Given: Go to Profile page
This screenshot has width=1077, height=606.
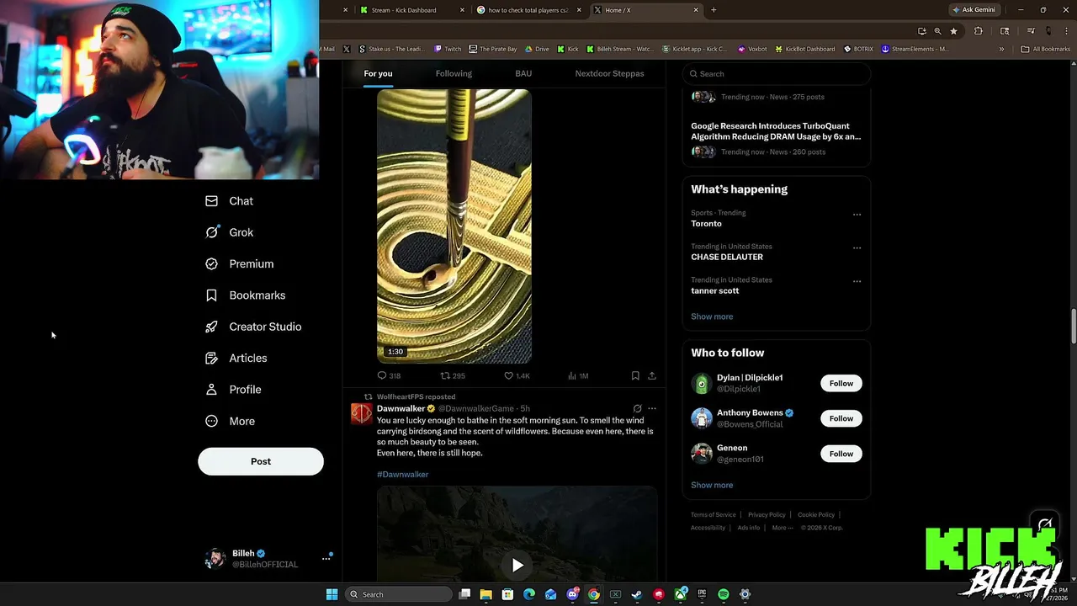Looking at the screenshot, I should click(x=233, y=390).
